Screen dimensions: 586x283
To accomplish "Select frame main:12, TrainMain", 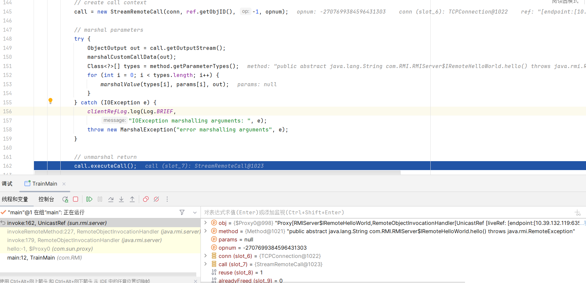I will pos(100,258).
